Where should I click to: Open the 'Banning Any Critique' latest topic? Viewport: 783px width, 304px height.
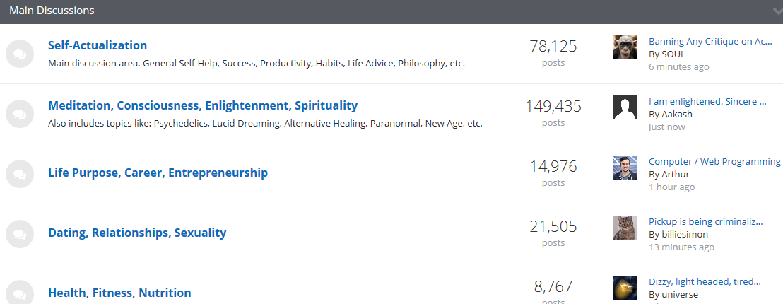click(x=710, y=42)
